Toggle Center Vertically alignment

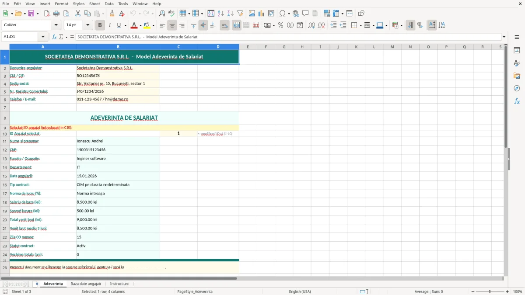[203, 25]
